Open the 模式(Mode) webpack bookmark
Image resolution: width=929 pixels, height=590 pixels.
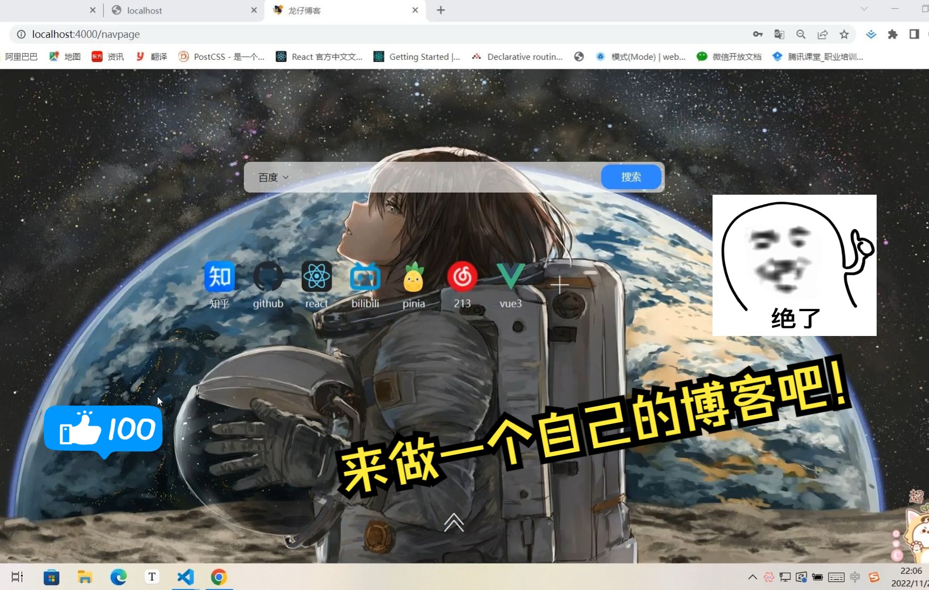point(641,57)
